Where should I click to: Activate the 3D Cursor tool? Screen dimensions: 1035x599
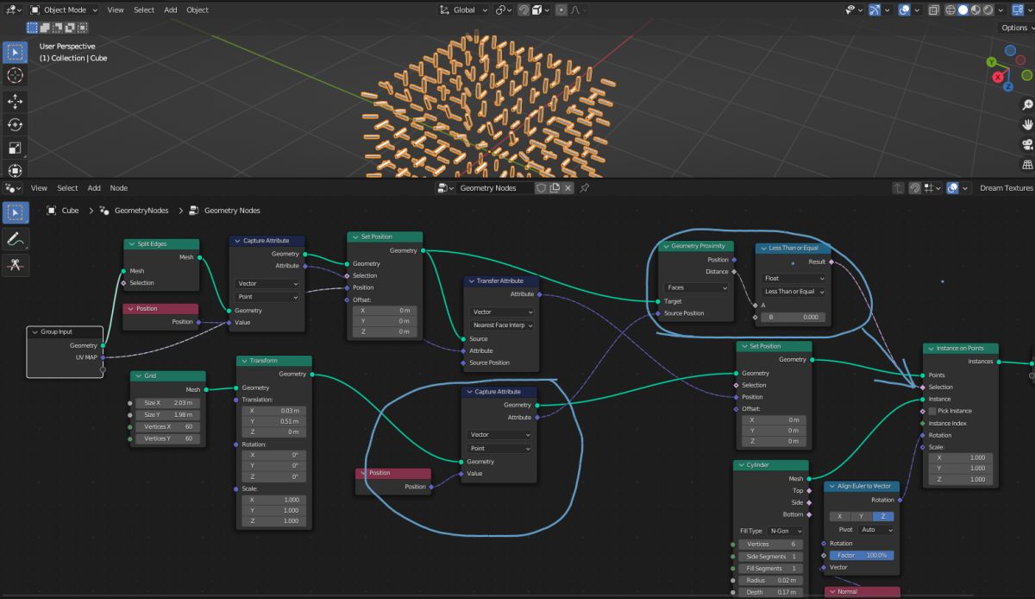[x=16, y=76]
